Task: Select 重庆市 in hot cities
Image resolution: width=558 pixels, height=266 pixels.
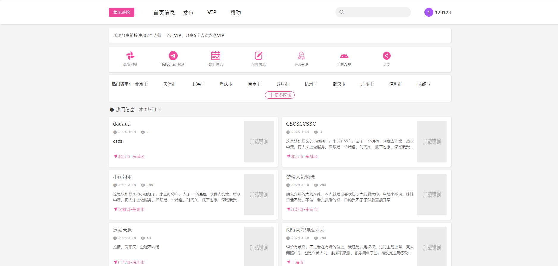Action: point(226,84)
